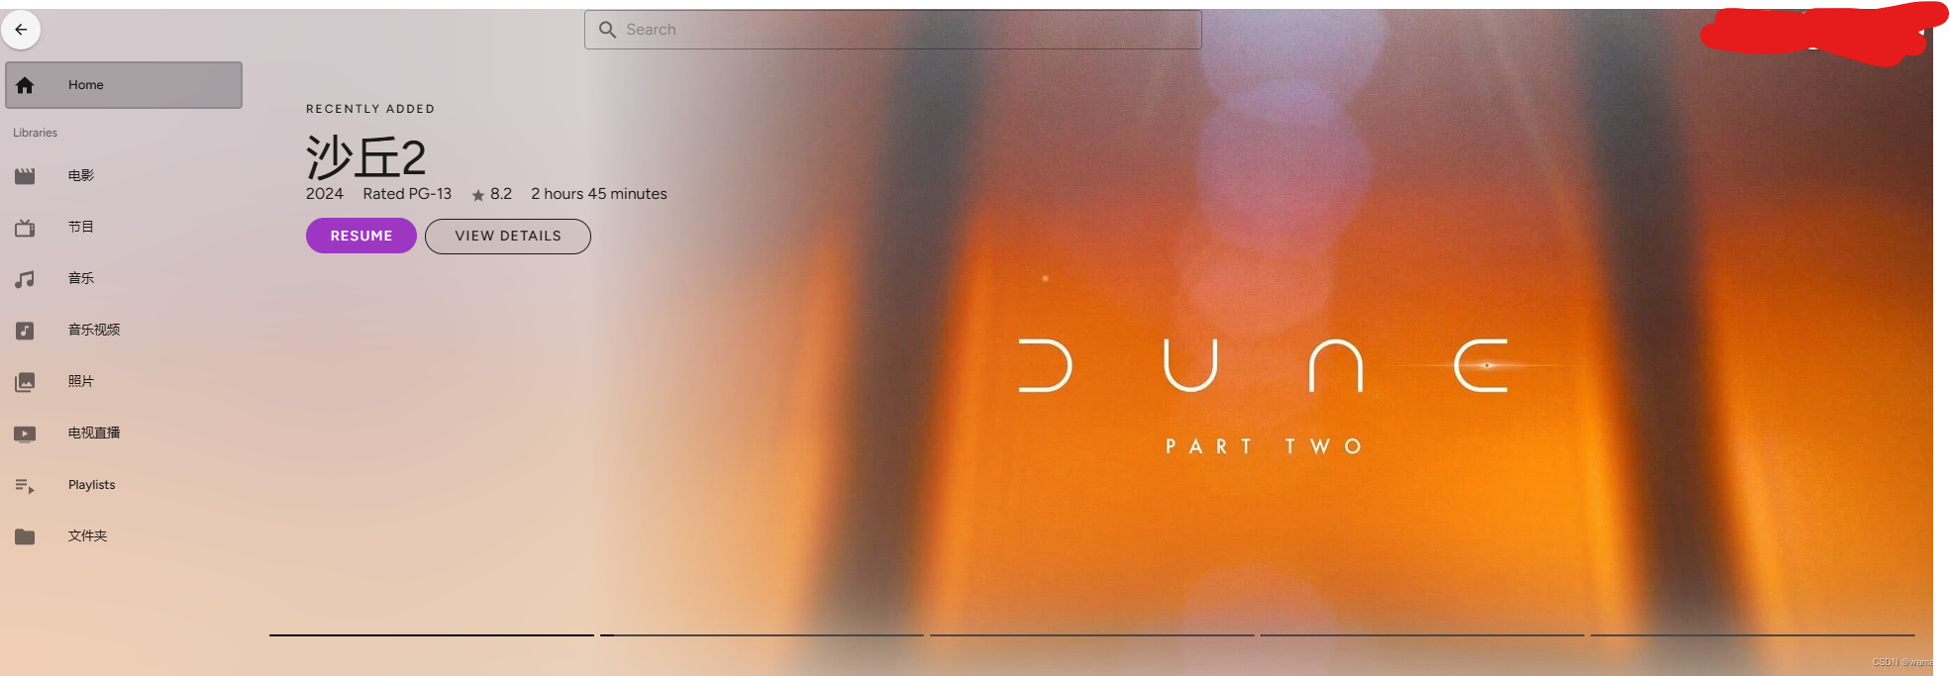Image resolution: width=1950 pixels, height=676 pixels.
Task: Click the 沙丘2 movie title
Action: [366, 156]
